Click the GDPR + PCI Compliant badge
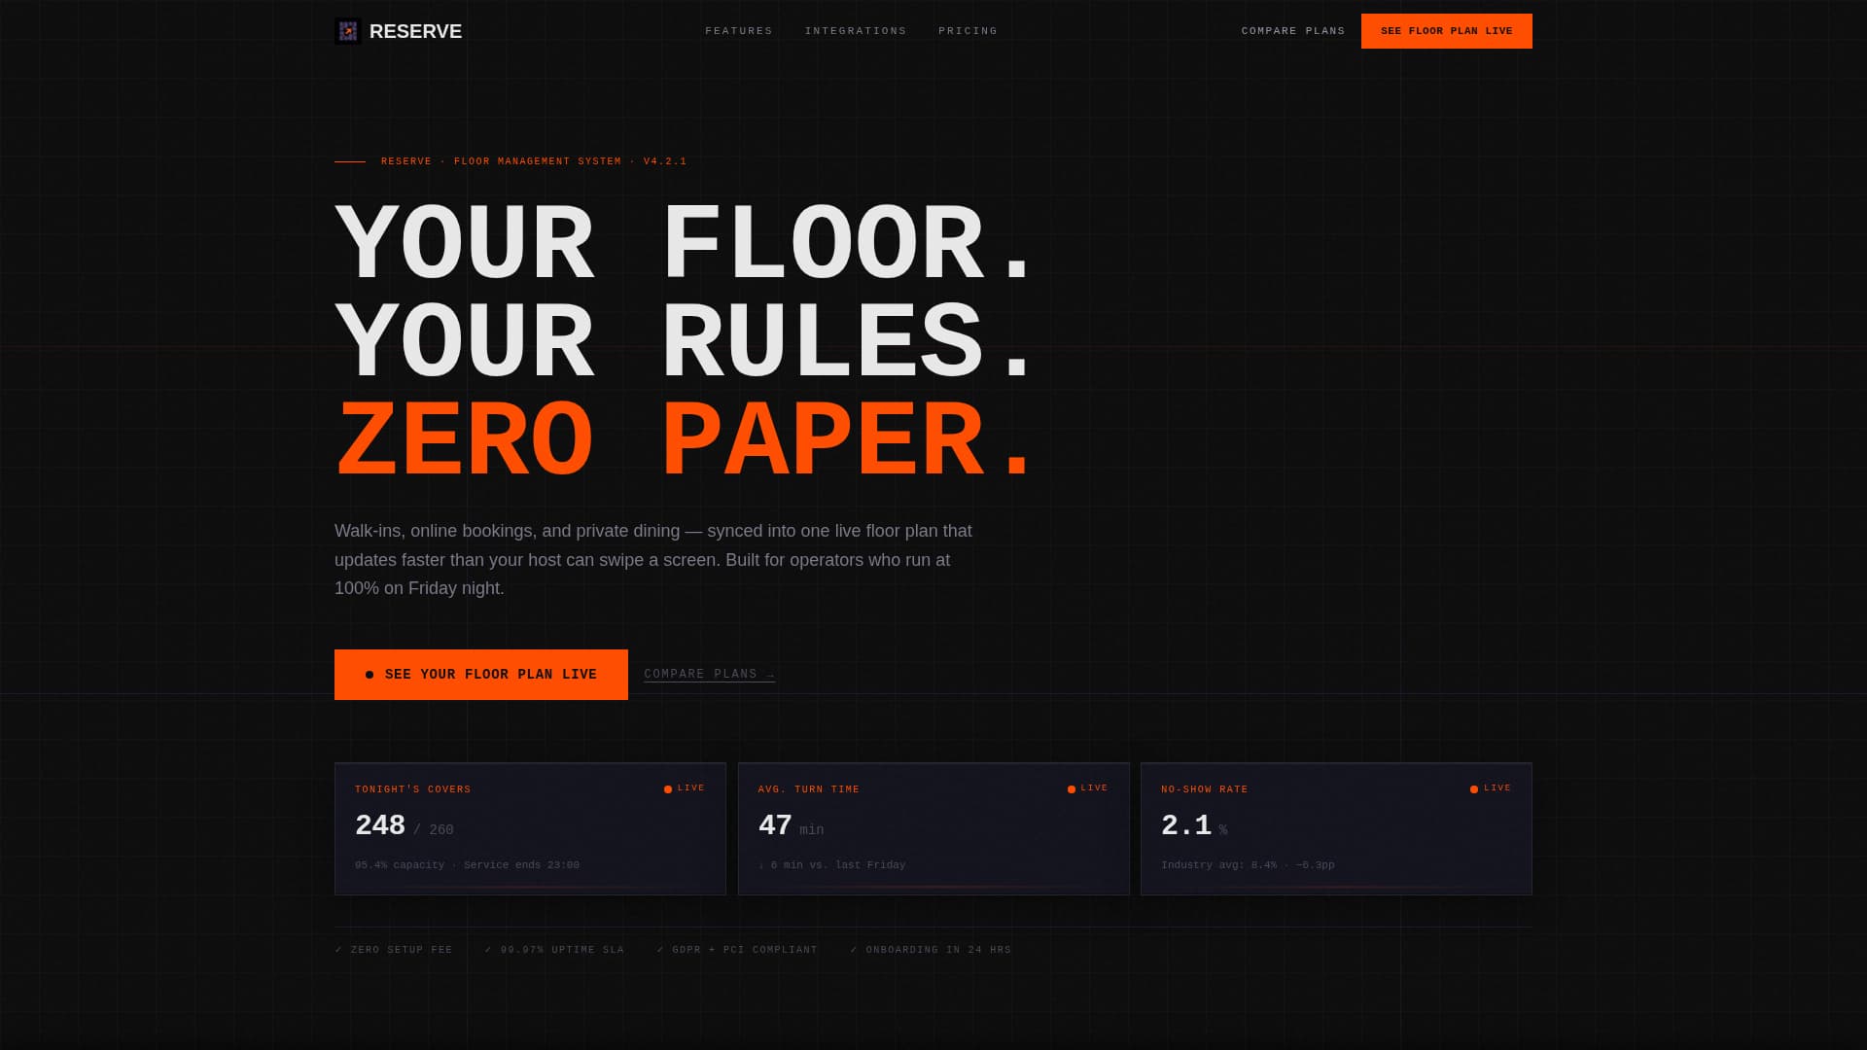Viewport: 1867px width, 1050px height. (x=737, y=950)
